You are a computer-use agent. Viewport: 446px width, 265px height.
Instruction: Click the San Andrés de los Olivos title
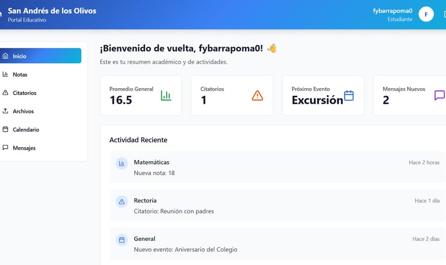tap(52, 11)
